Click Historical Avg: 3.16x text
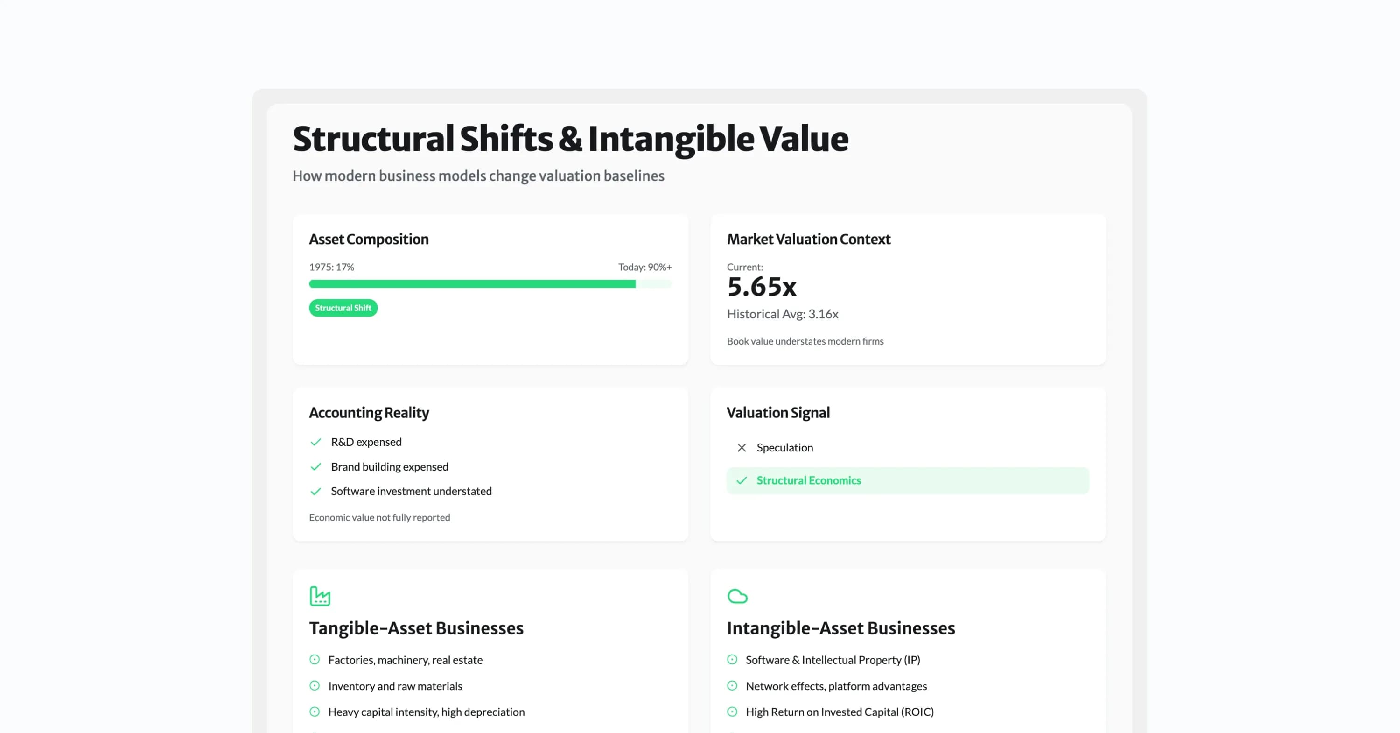 783,314
